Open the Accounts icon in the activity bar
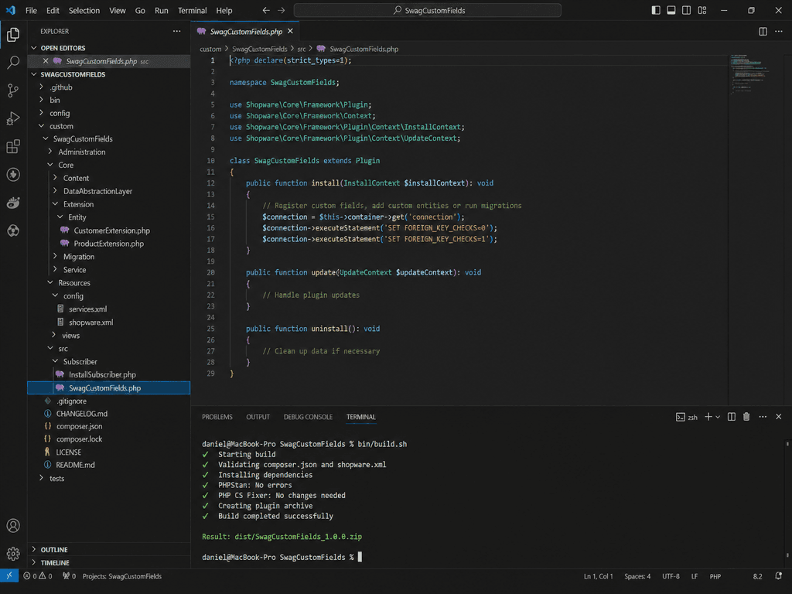 pyautogui.click(x=12, y=525)
